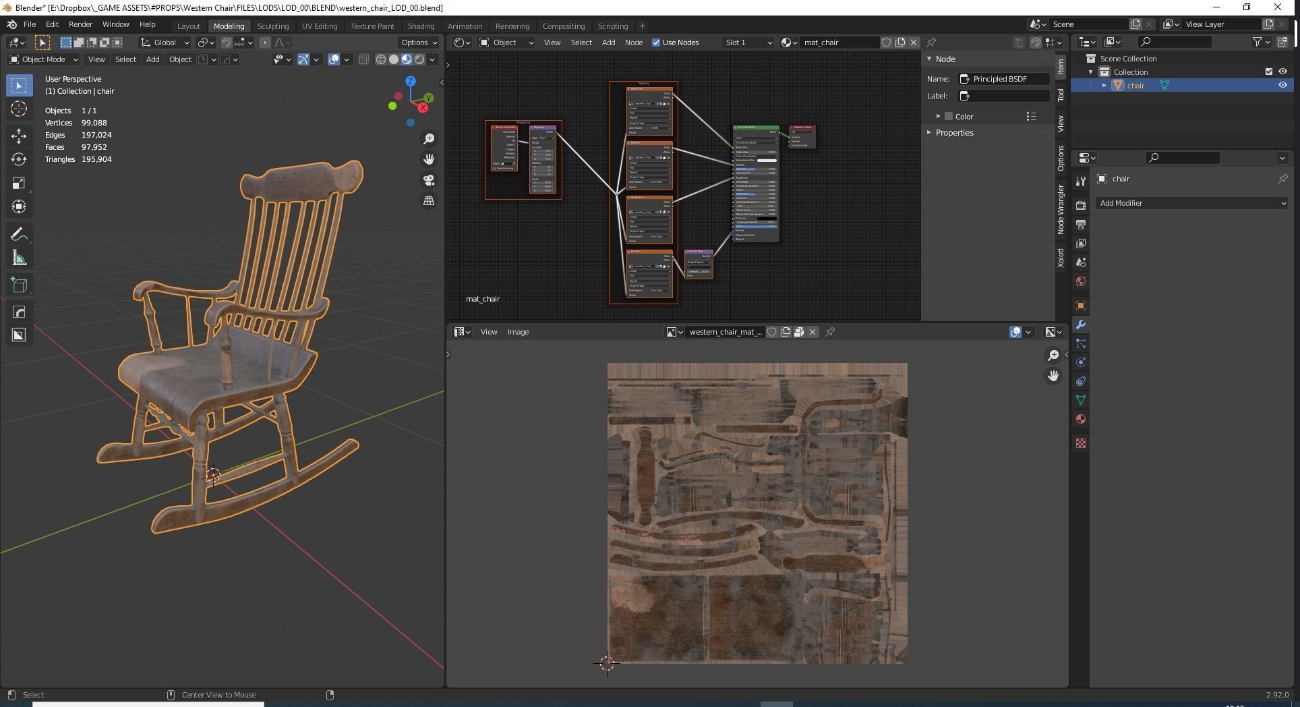Click the node Name field Principled BSDF
The image size is (1300, 707).
point(1004,79)
